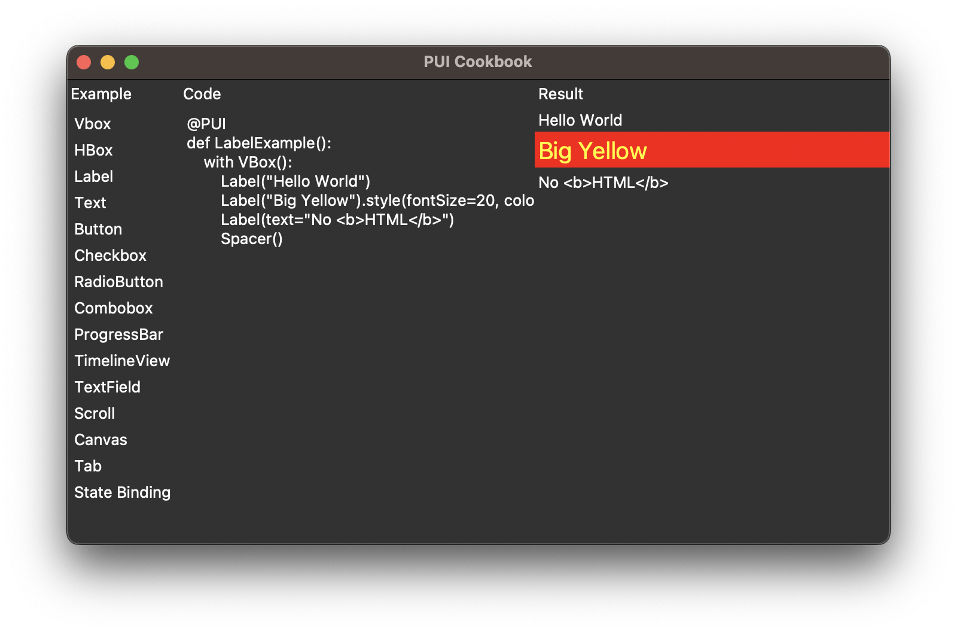Open the Button example
This screenshot has height=633, width=957.
pyautogui.click(x=98, y=229)
